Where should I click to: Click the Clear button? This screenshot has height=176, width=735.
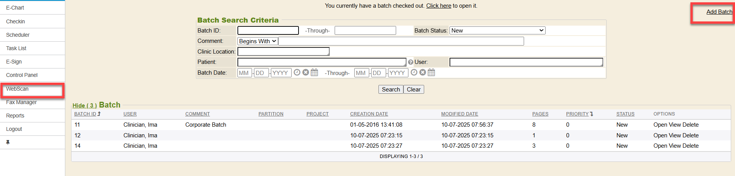(x=413, y=90)
